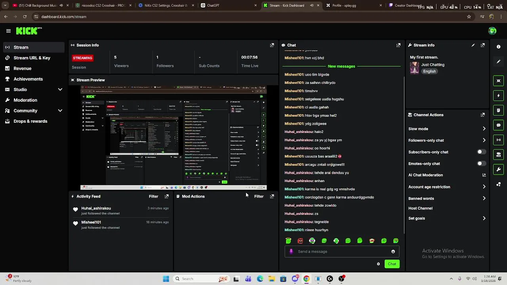Open the Mod Actions Filter
This screenshot has width=507, height=285.
point(259,196)
